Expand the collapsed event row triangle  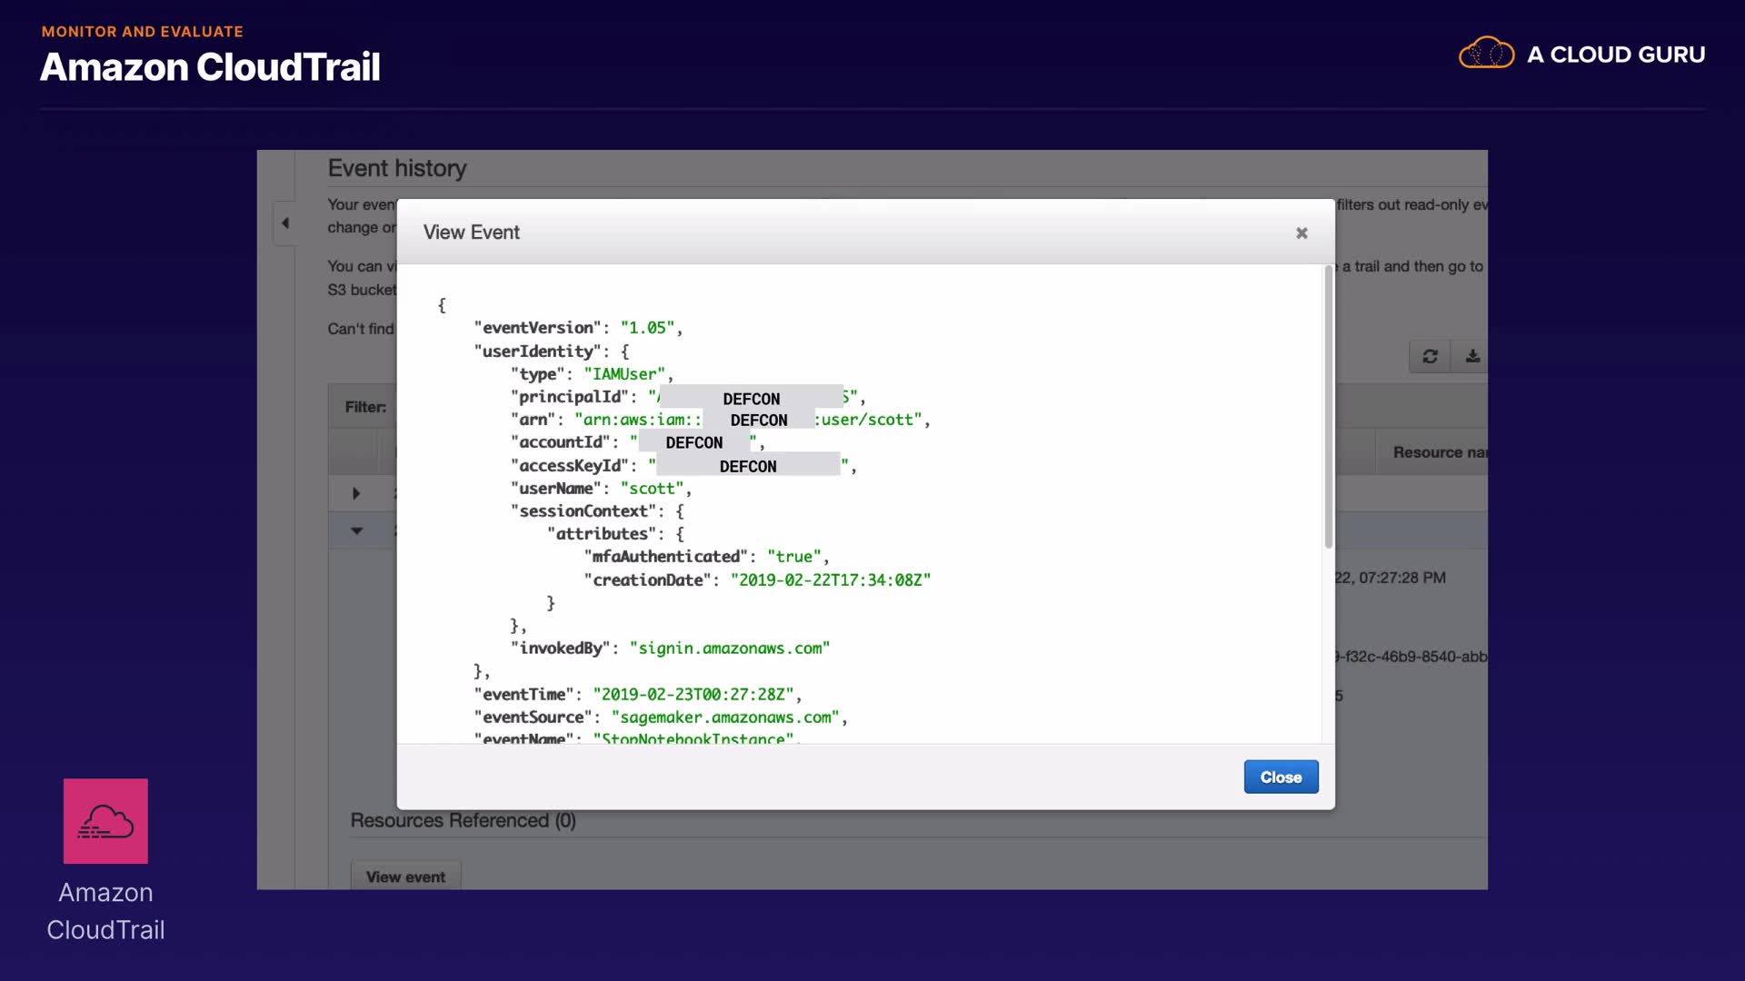click(356, 493)
